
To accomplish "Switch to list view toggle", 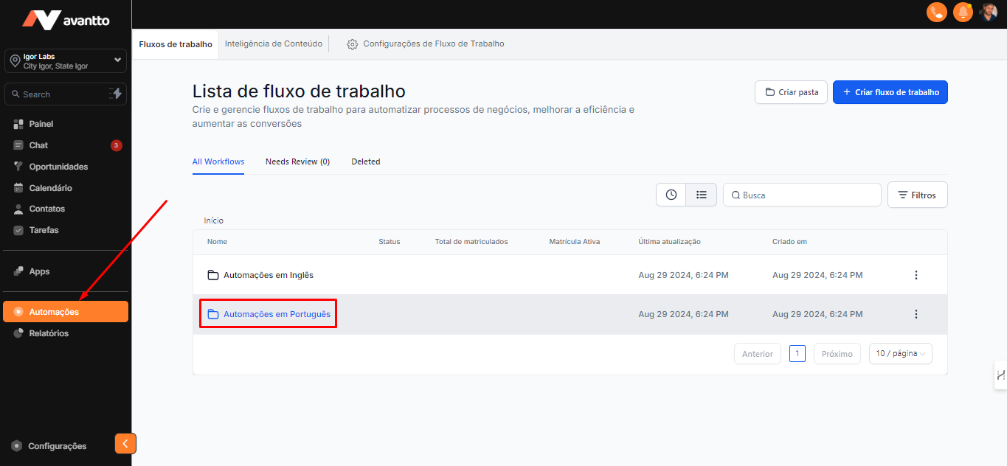I will [x=702, y=195].
